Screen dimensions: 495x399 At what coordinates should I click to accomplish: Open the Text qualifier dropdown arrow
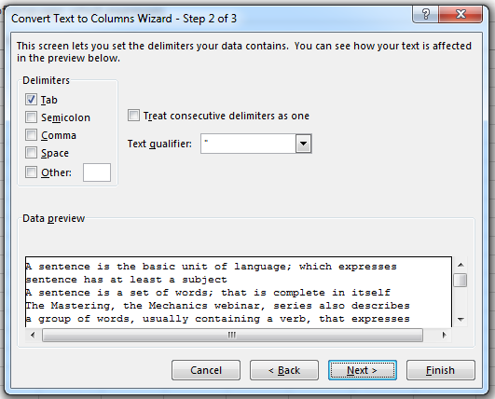point(303,144)
